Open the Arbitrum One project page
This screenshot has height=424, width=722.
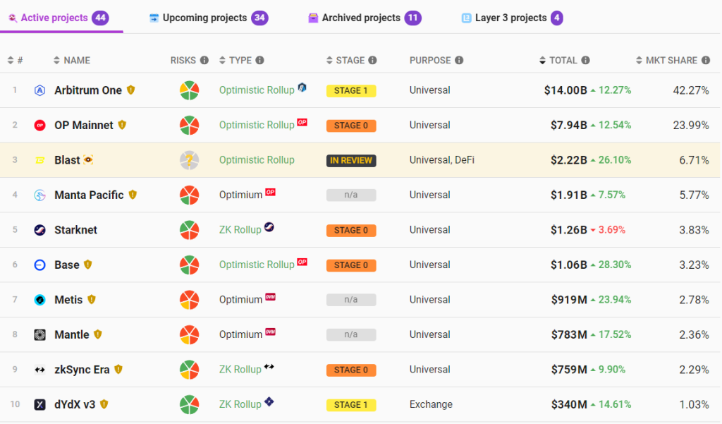[x=88, y=90]
